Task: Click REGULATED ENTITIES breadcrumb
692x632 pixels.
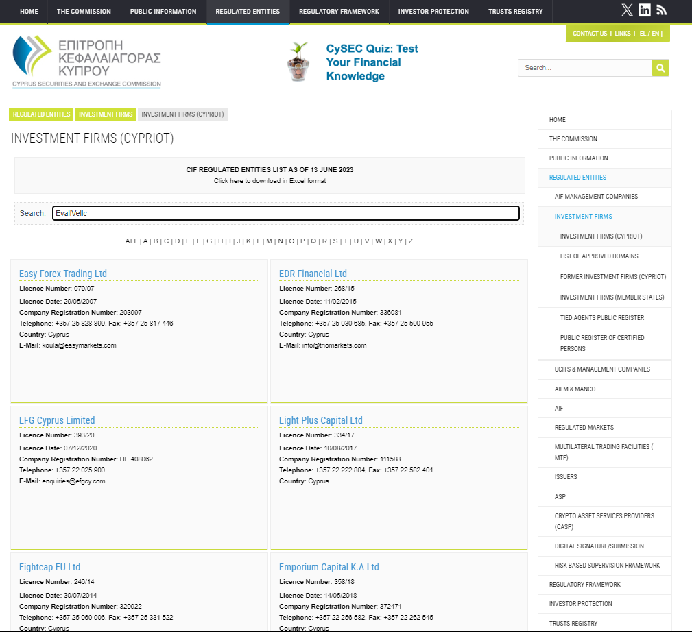Action: pyautogui.click(x=41, y=114)
